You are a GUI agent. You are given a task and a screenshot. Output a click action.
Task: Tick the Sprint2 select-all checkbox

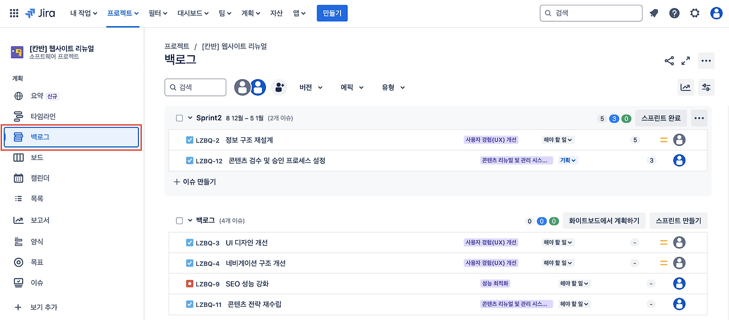point(179,118)
